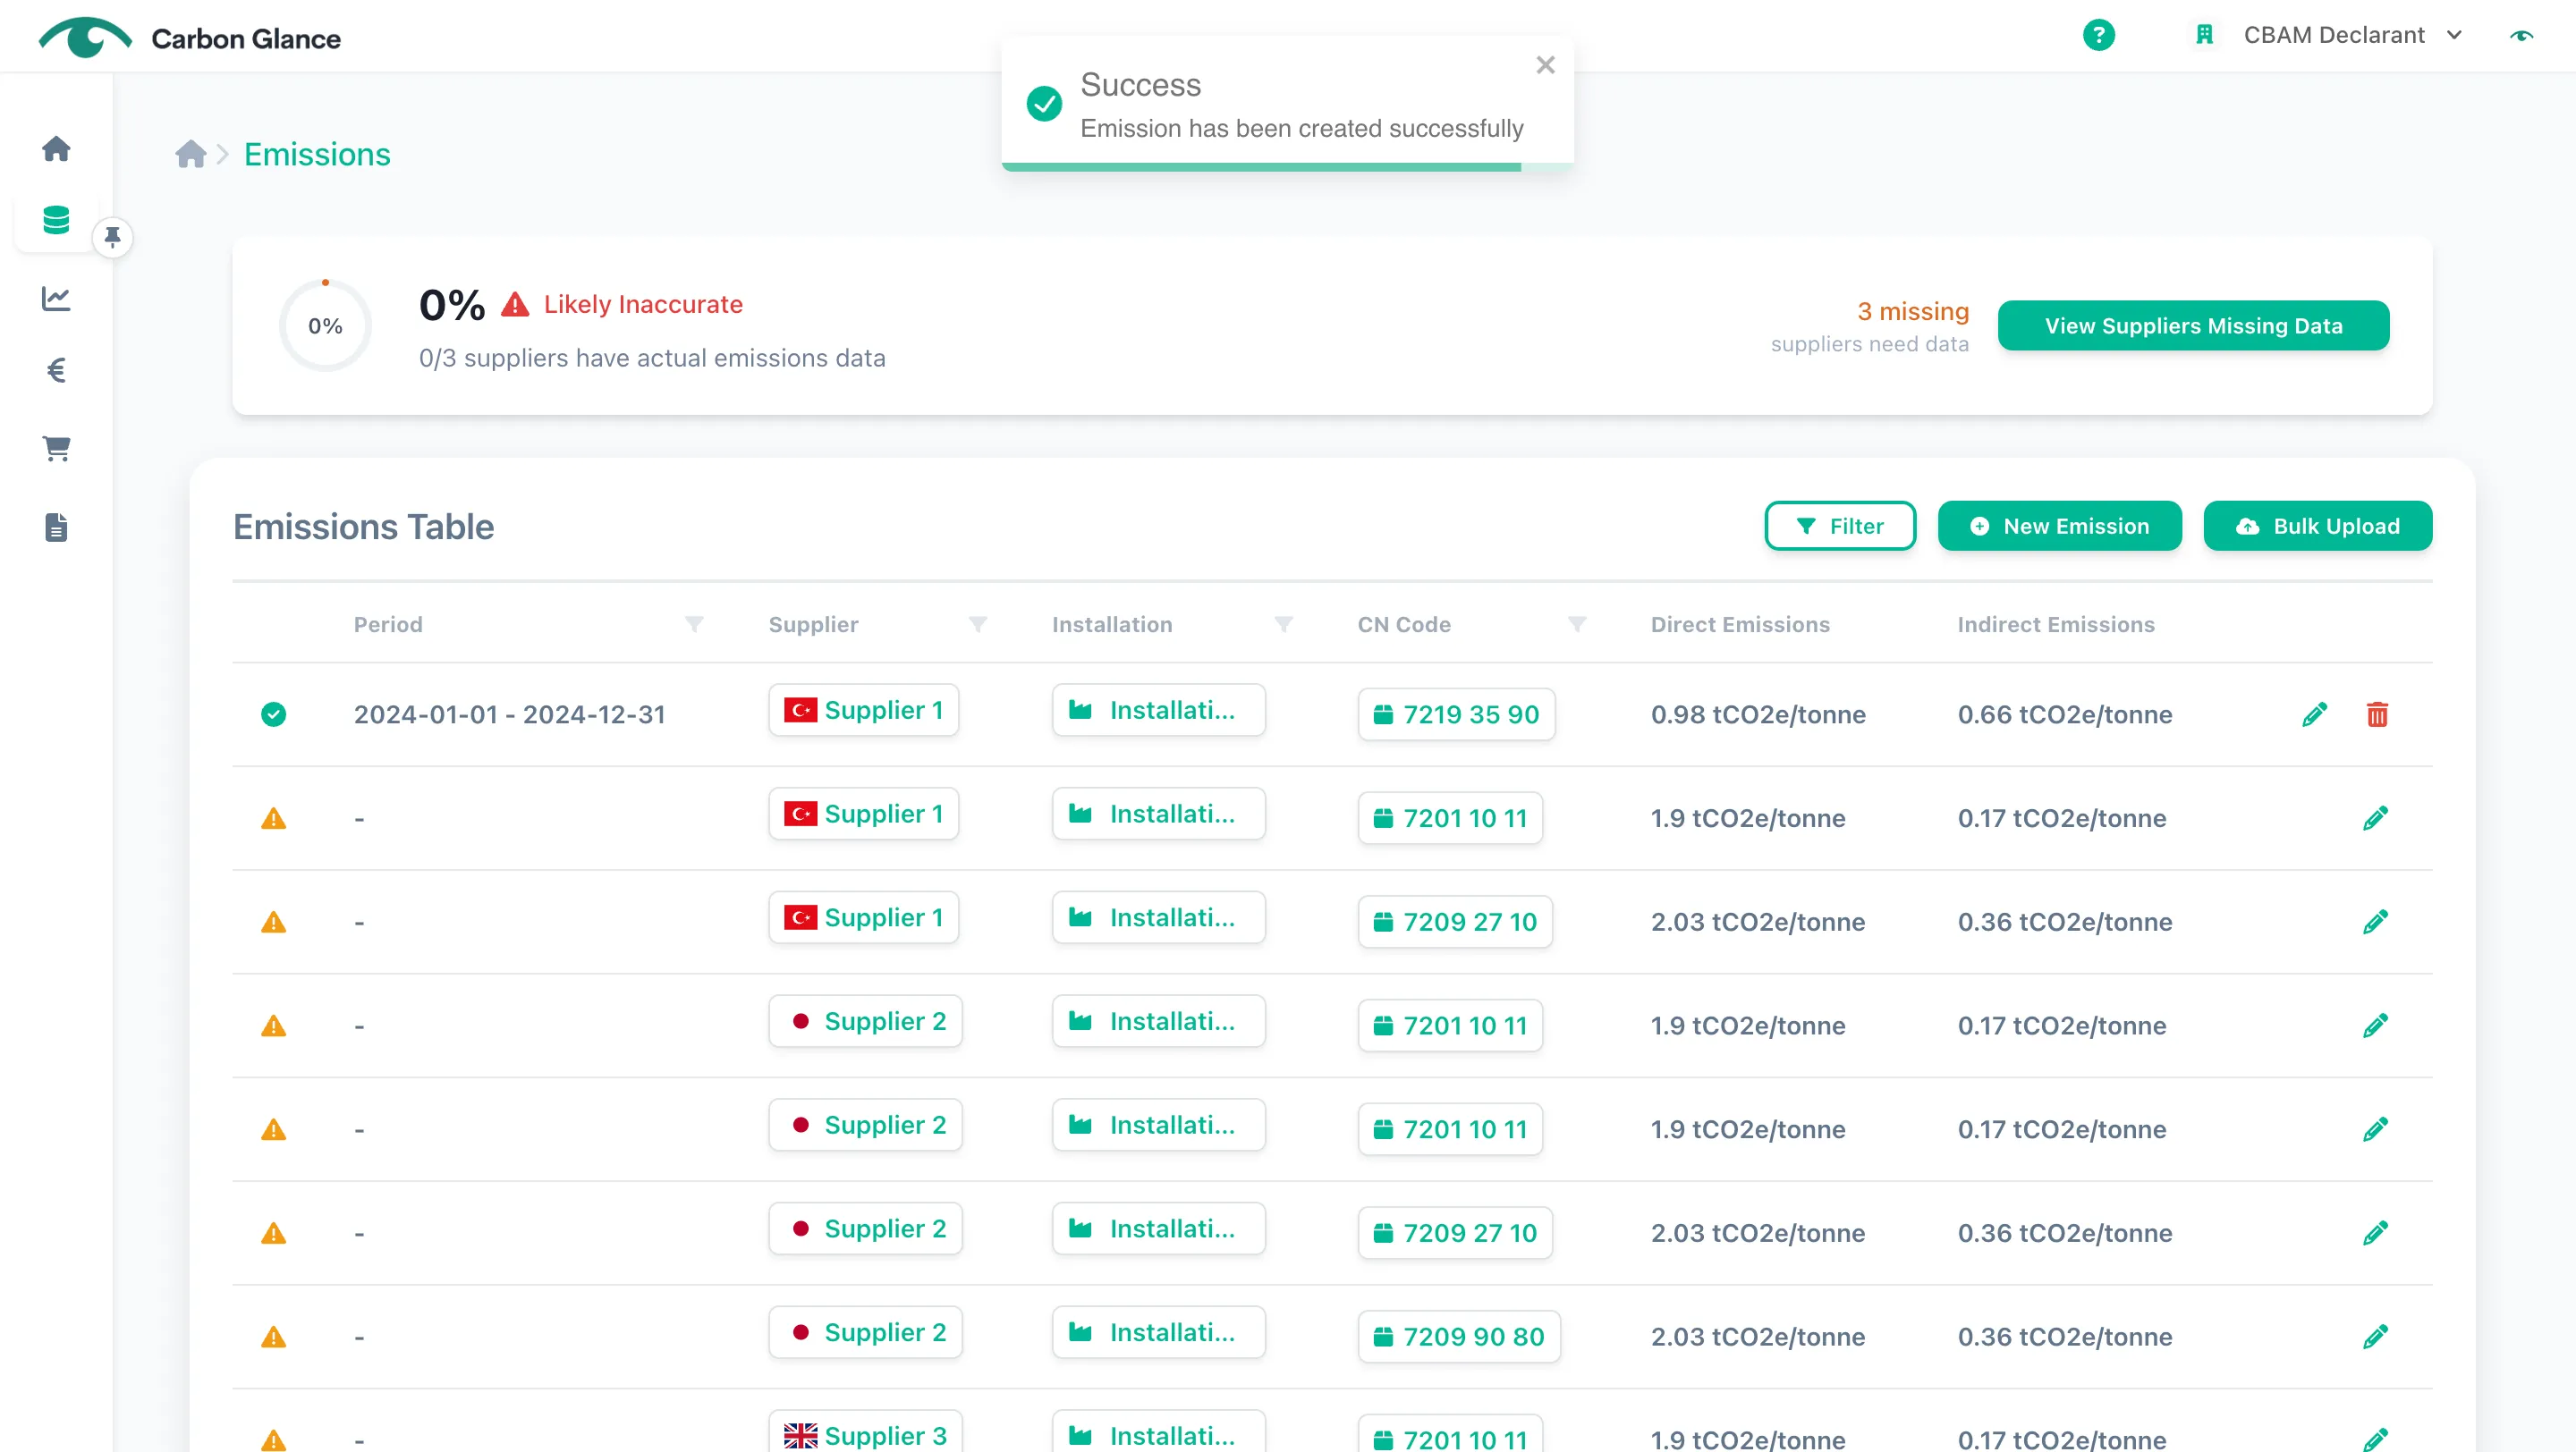This screenshot has height=1452, width=2576.
Task: Click direct emissions 0.98 tCO2e/tonne
Action: coord(1758,714)
